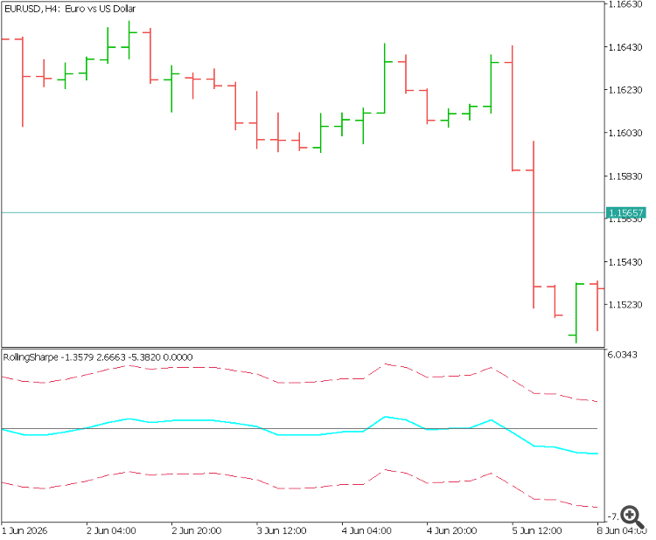Click the 6.0343 indicator scale value
Screen dimensions: 656x540
click(x=623, y=355)
